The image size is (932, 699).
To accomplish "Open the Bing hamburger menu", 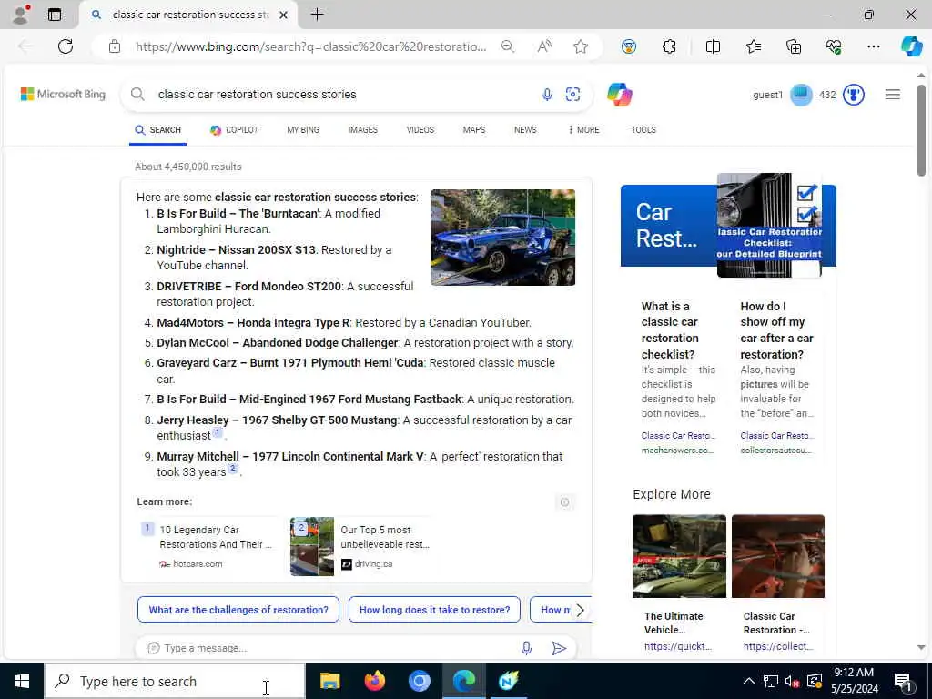I will (892, 95).
